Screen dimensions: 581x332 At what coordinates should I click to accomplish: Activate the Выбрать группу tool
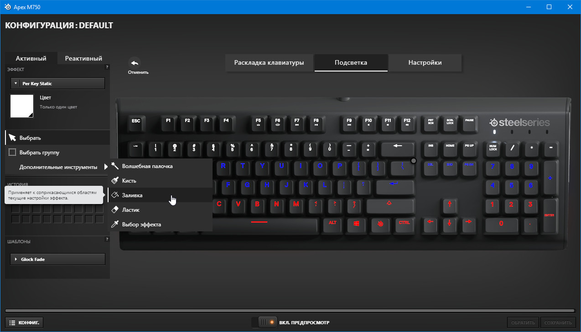[x=57, y=153]
